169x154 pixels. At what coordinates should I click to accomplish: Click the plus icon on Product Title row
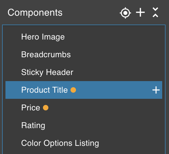click(x=156, y=90)
